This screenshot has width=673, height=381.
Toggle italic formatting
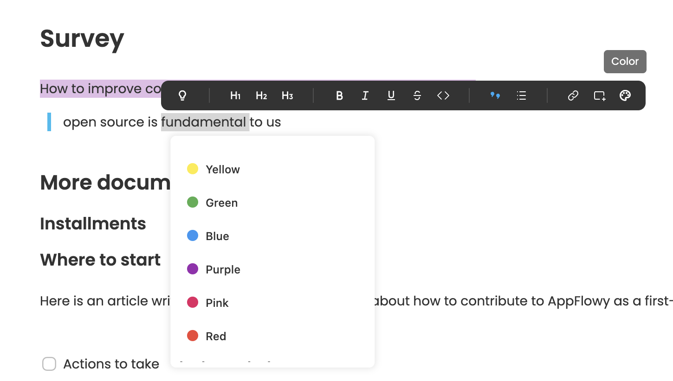pyautogui.click(x=365, y=95)
